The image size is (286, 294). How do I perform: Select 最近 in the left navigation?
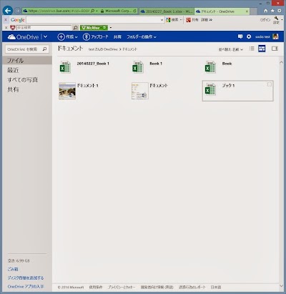pos(13,70)
